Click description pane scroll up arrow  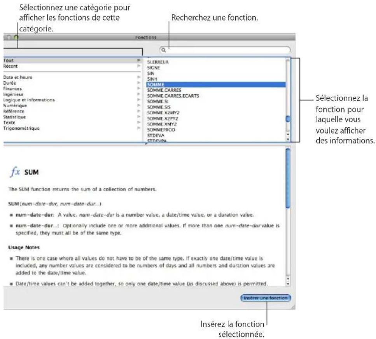coord(288,279)
